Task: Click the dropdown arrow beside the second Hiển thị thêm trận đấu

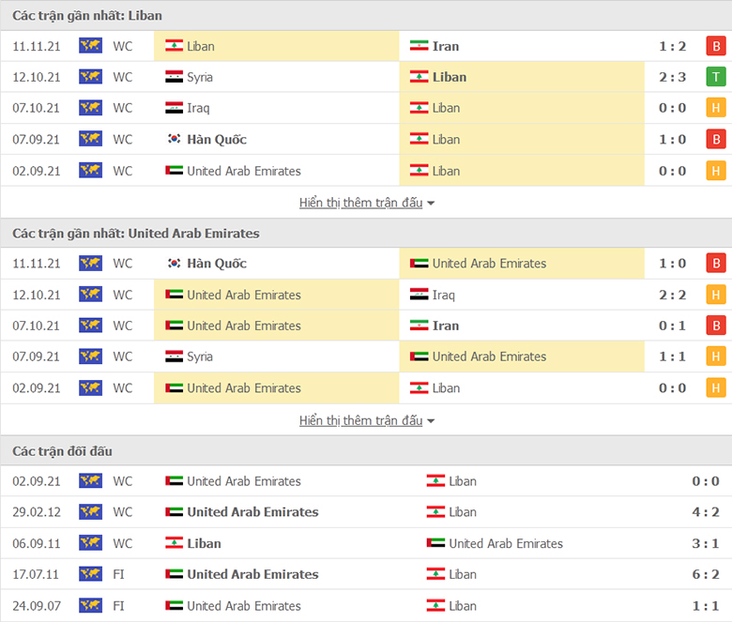Action: pos(431,421)
